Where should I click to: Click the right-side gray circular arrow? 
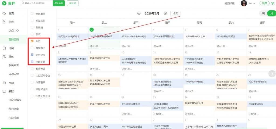pos(272,73)
